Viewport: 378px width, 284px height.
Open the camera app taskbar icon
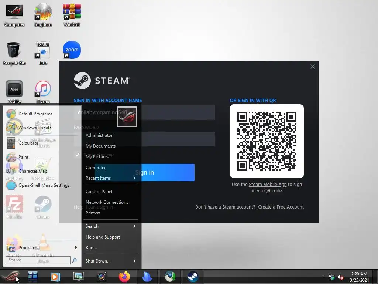102,277
